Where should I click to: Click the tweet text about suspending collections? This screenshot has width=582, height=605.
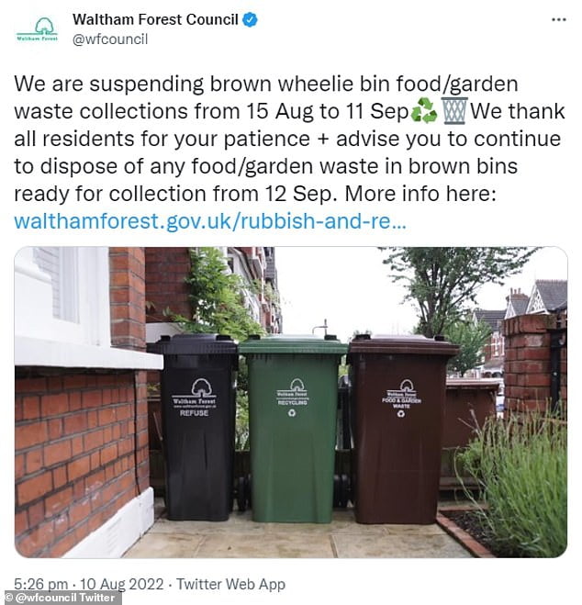(289, 139)
